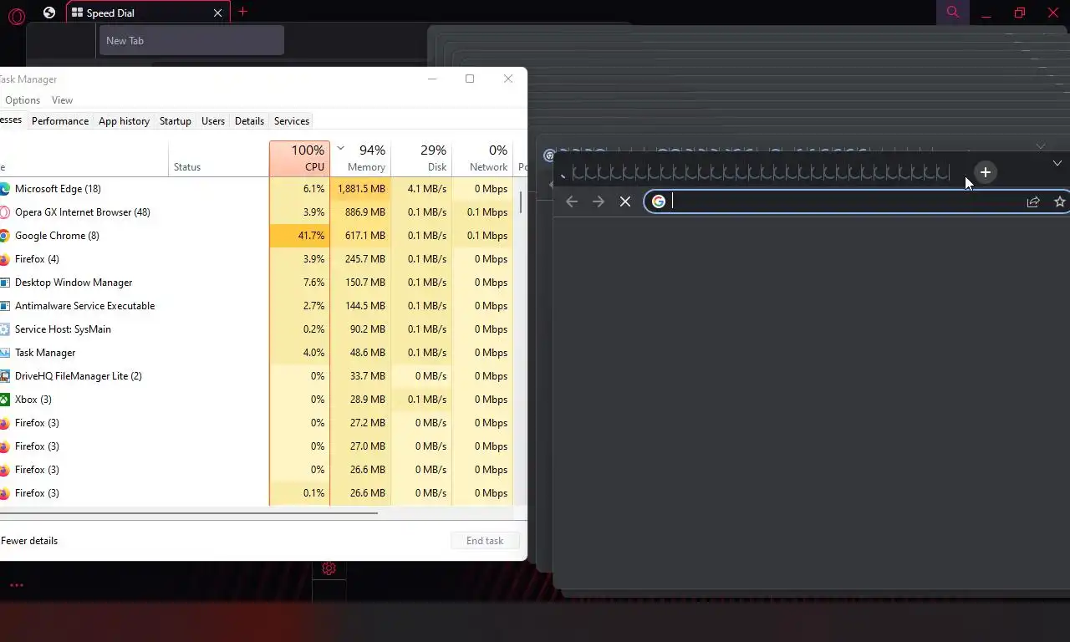Screen dimensions: 1070x642
Task: Click Microsoft Edge process icon
Action: click(x=3, y=189)
